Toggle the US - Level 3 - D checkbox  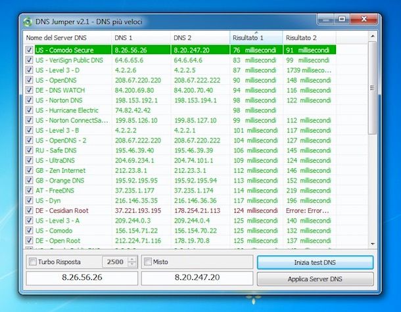tap(29, 70)
